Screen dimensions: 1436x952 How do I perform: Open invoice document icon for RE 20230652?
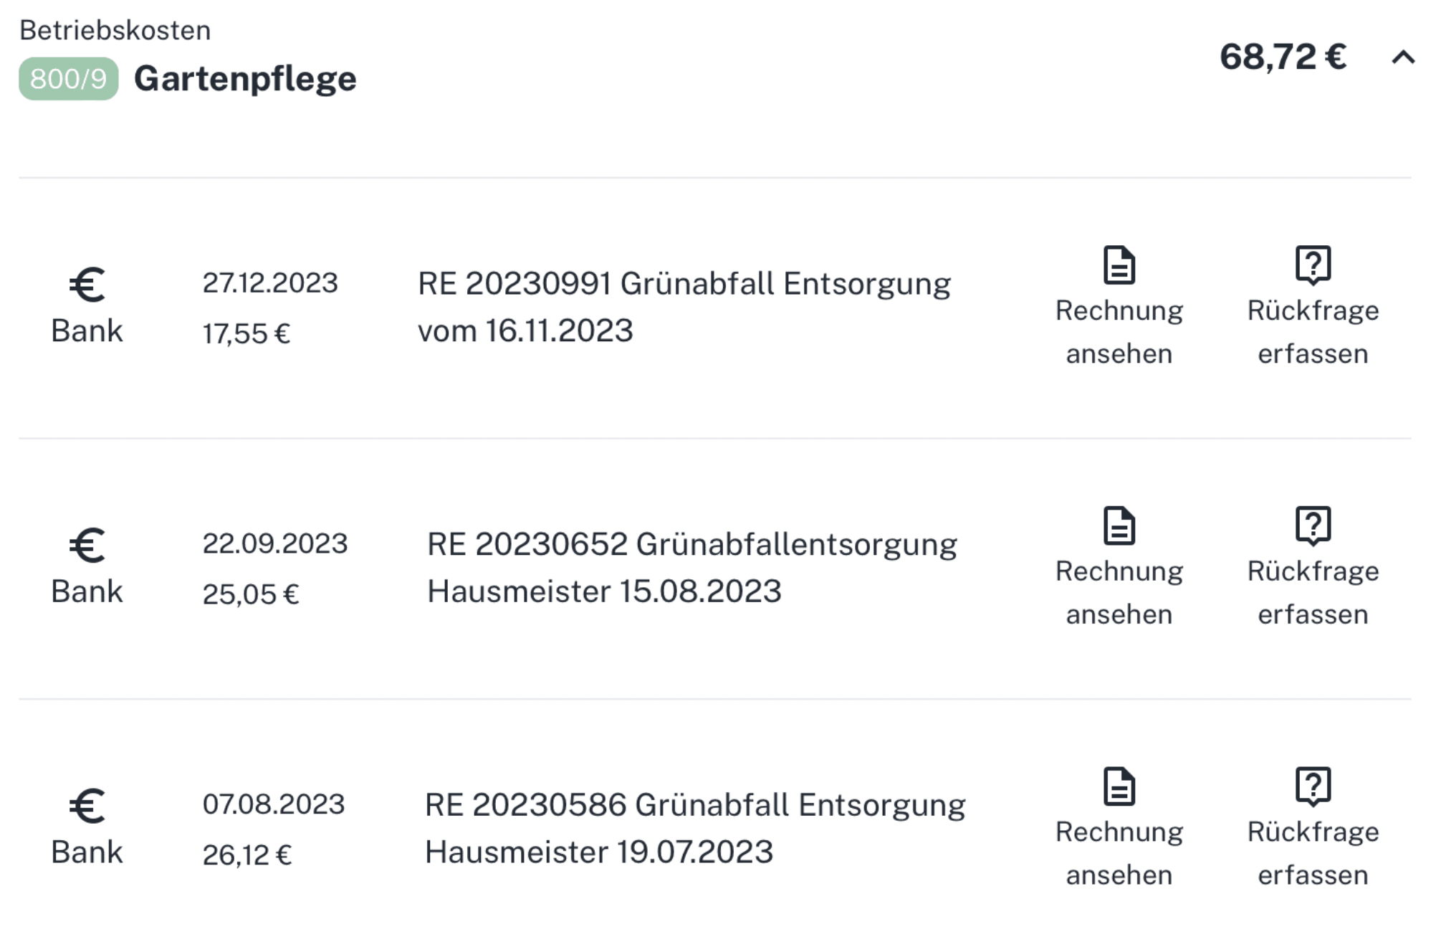tap(1119, 525)
